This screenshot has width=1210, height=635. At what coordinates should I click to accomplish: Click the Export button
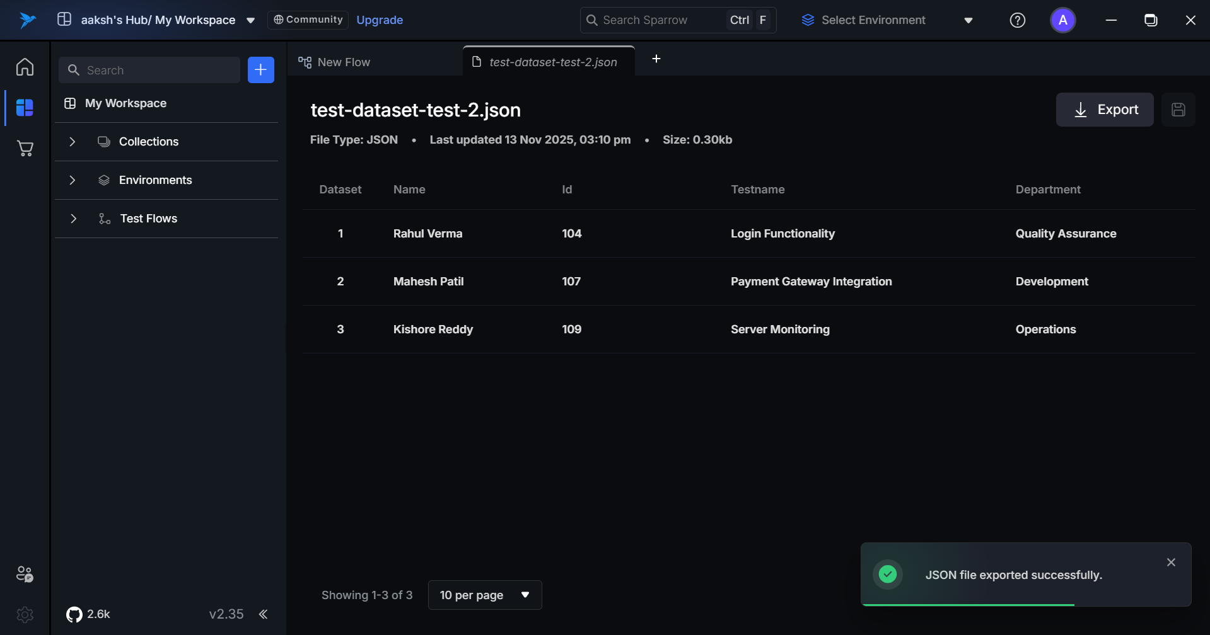[1105, 110]
